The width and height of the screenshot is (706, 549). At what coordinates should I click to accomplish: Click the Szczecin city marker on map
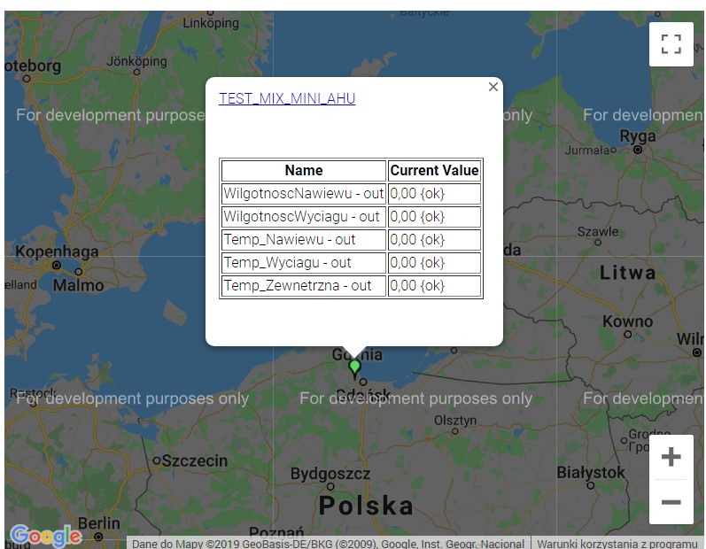(157, 460)
